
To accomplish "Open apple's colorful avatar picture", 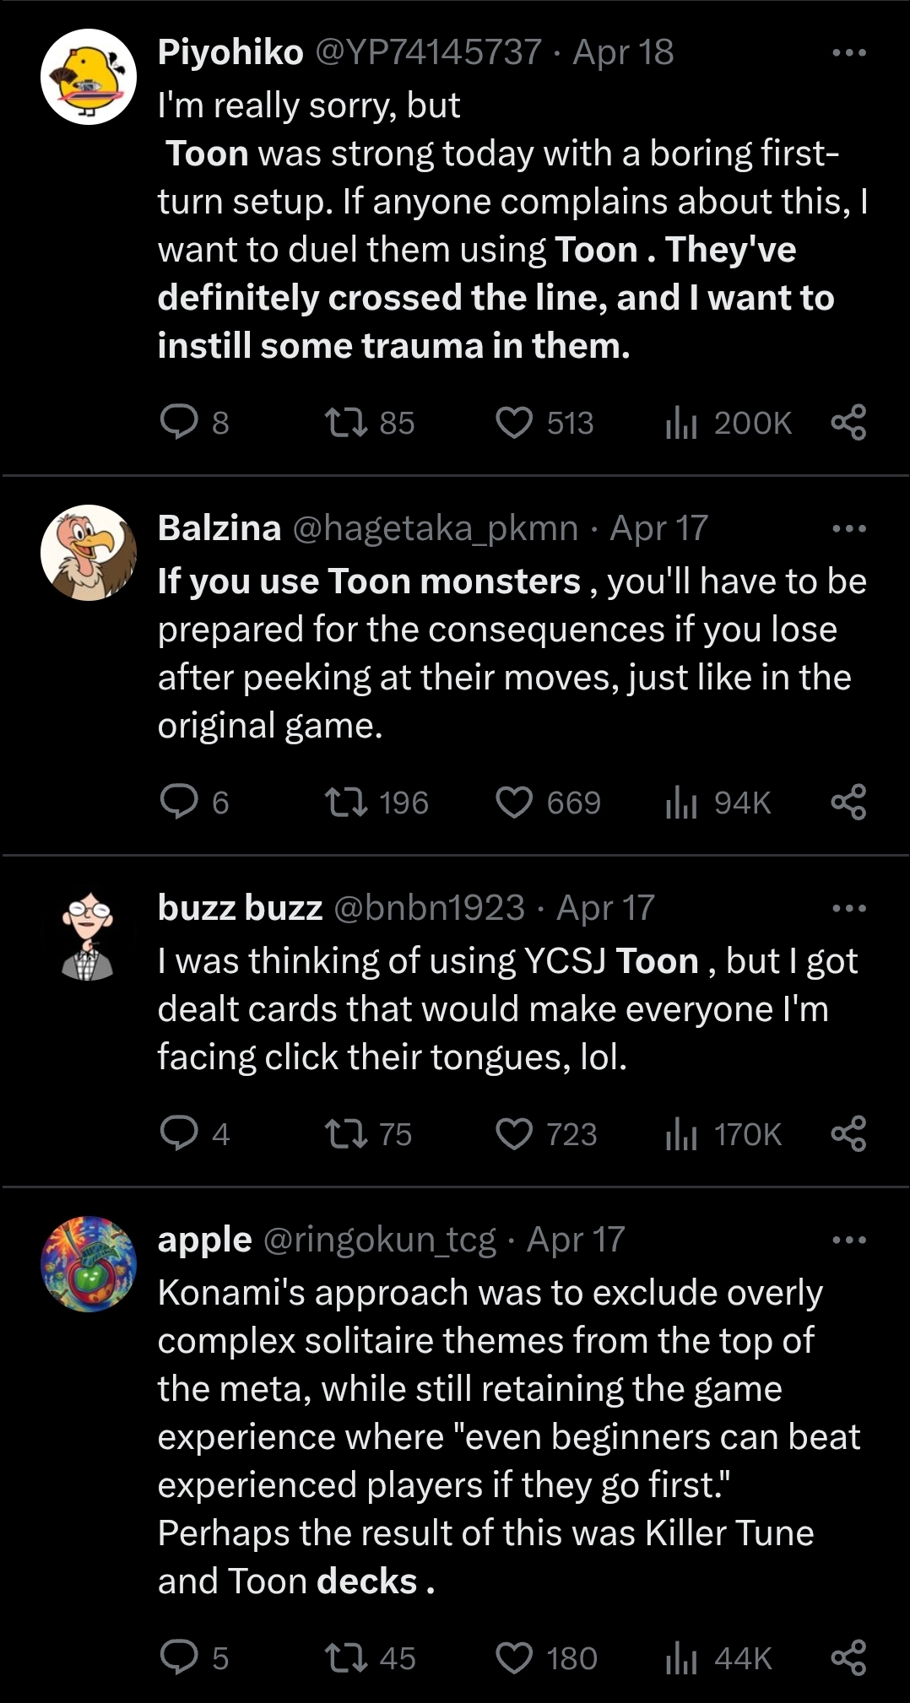I will (89, 1263).
